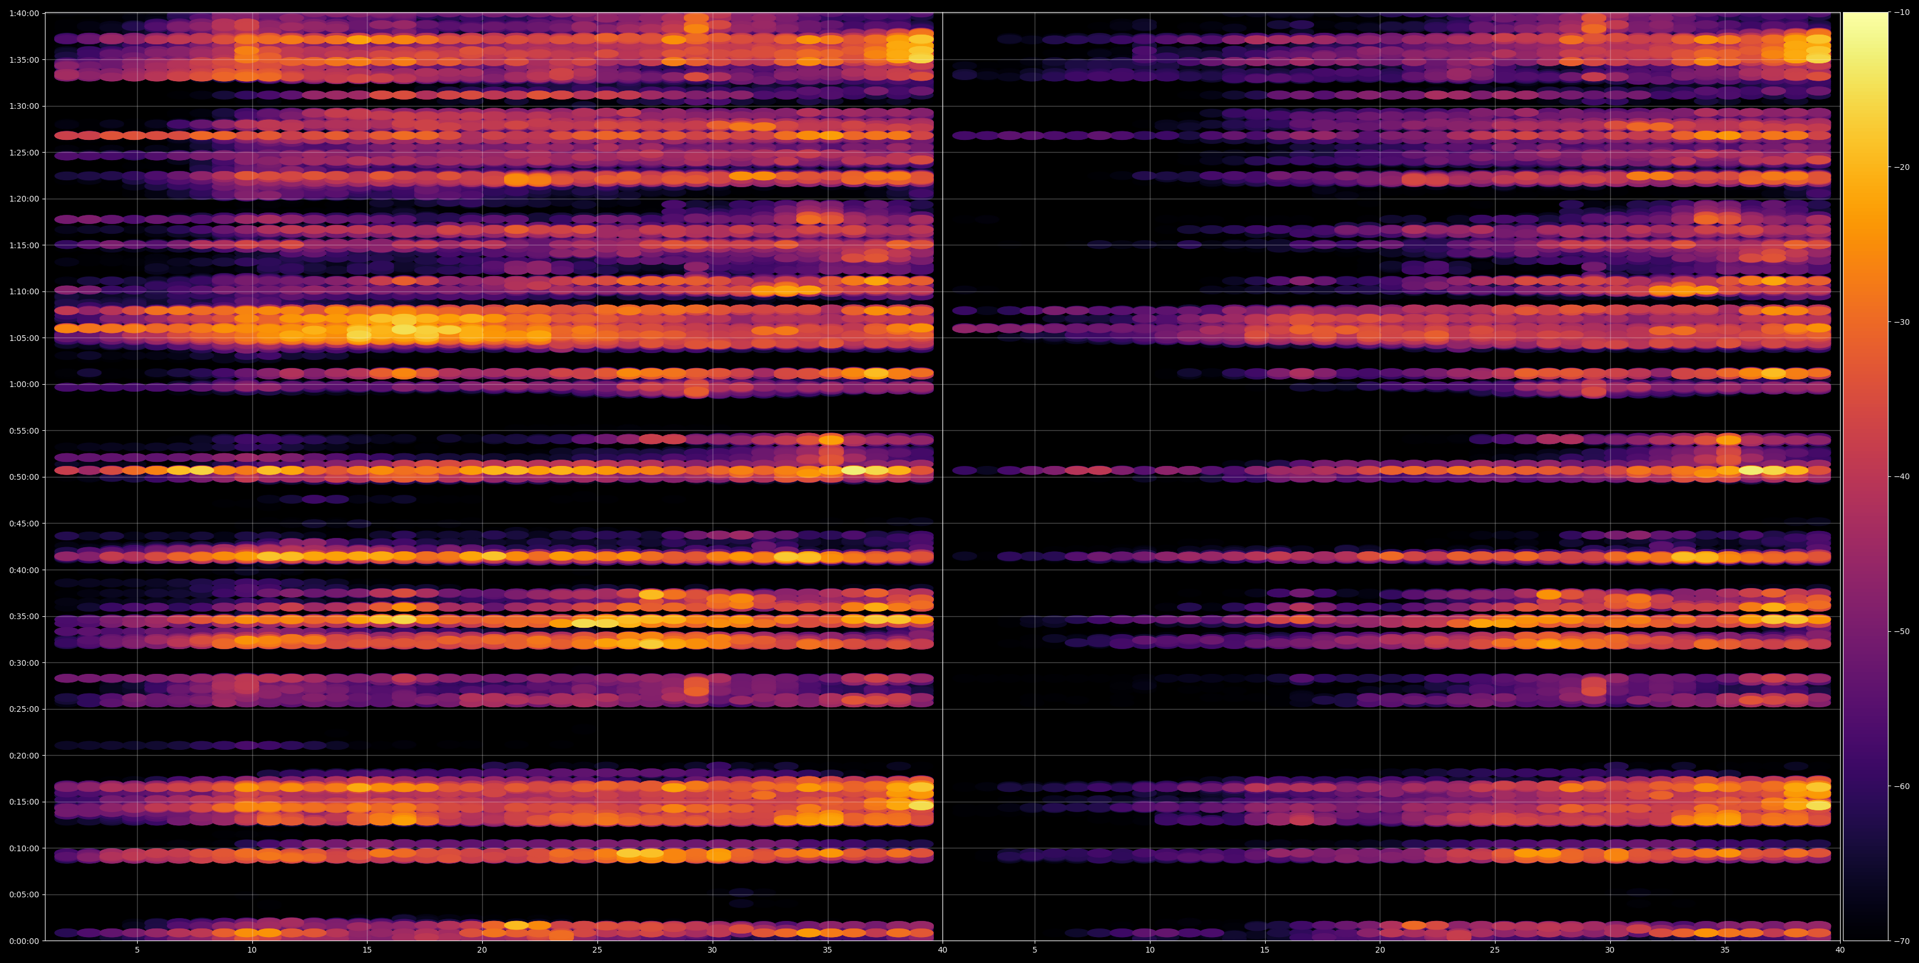Image resolution: width=1919 pixels, height=963 pixels.
Task: Select the 0:20:00 time label
Action: pyautogui.click(x=23, y=755)
